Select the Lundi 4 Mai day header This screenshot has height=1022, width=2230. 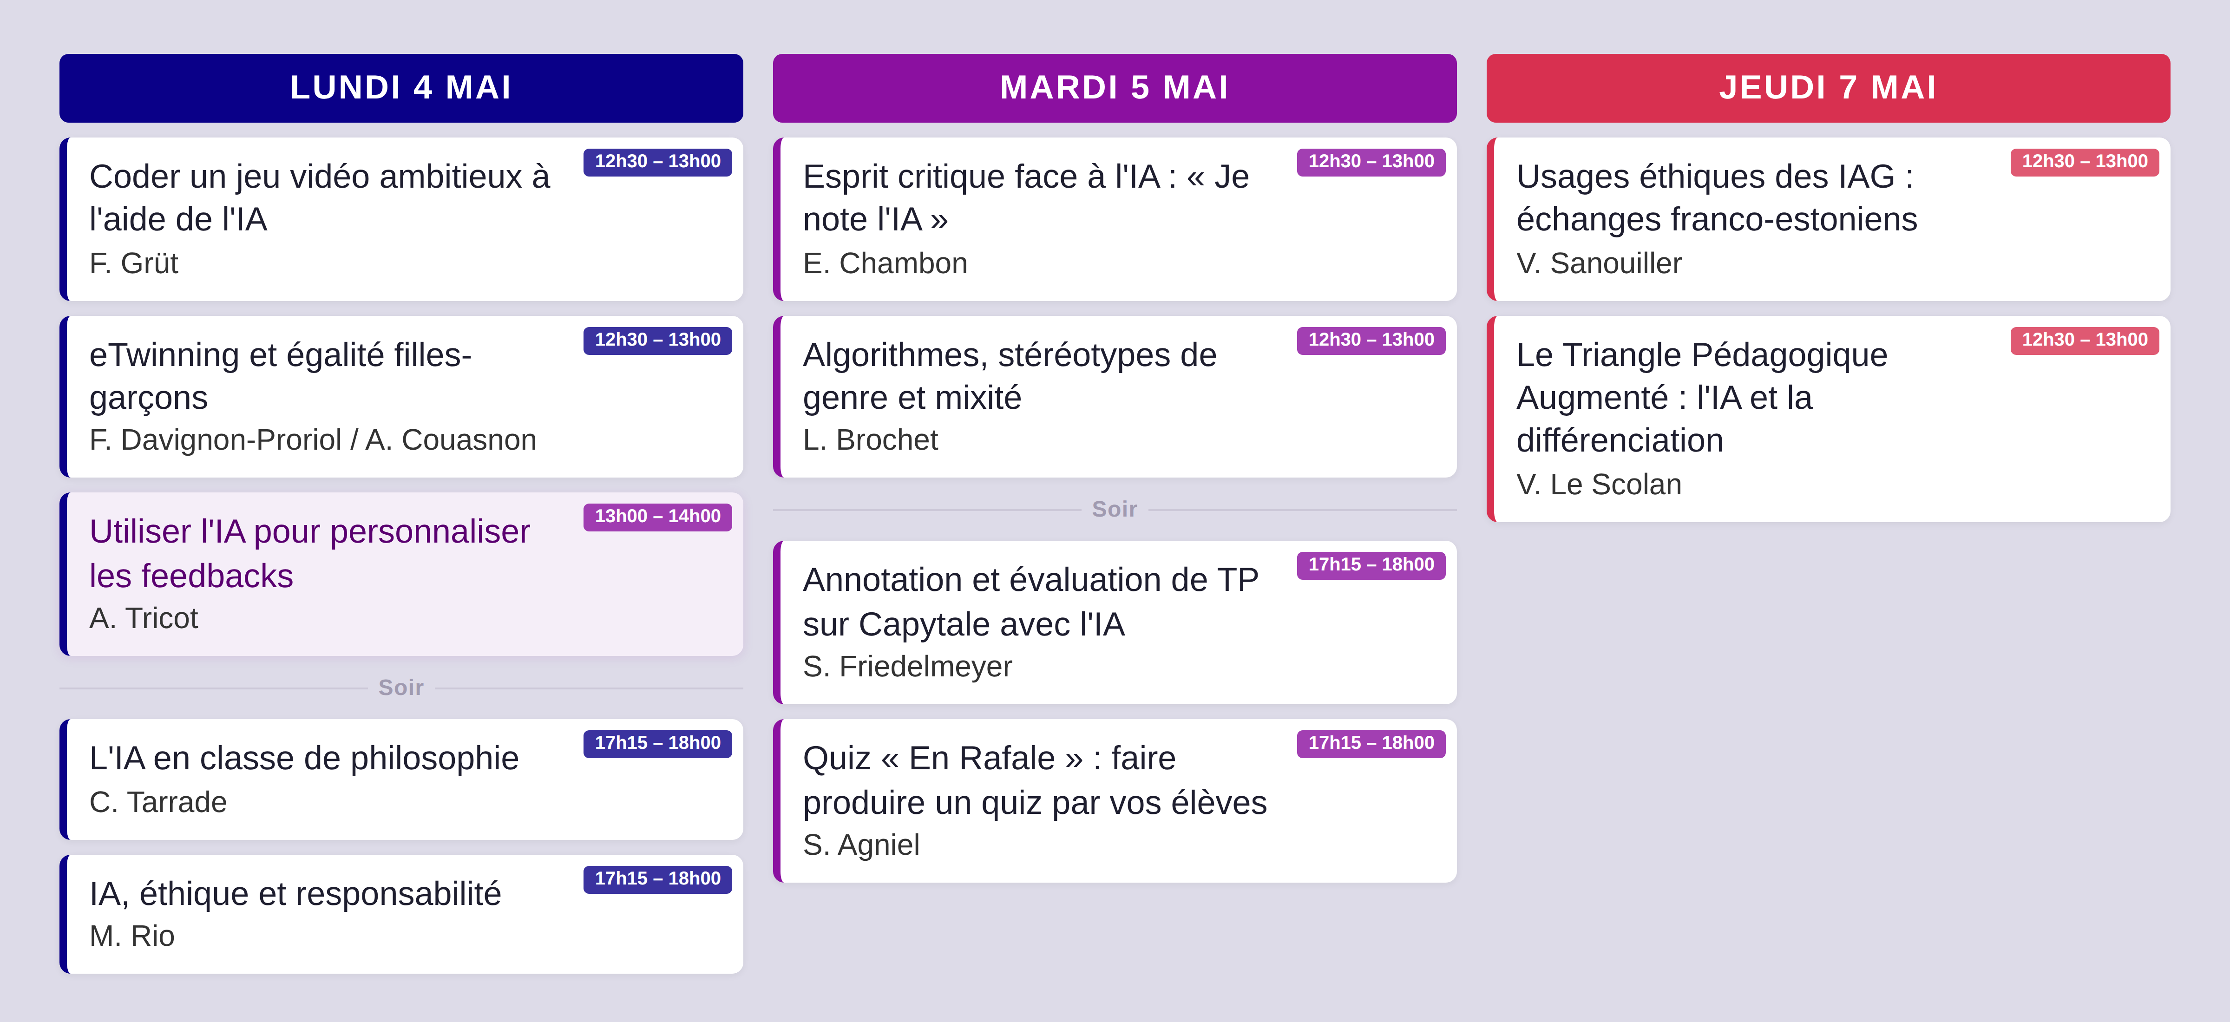[401, 87]
